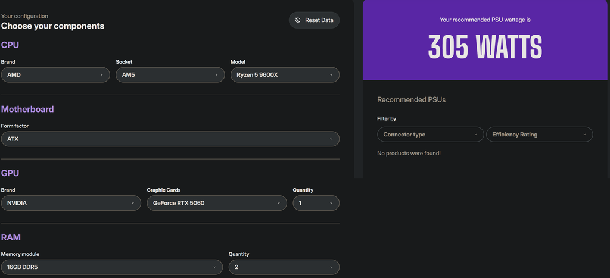Screen dimensions: 610x278
Task: Click the RAM section heading
Action: [x=11, y=238]
